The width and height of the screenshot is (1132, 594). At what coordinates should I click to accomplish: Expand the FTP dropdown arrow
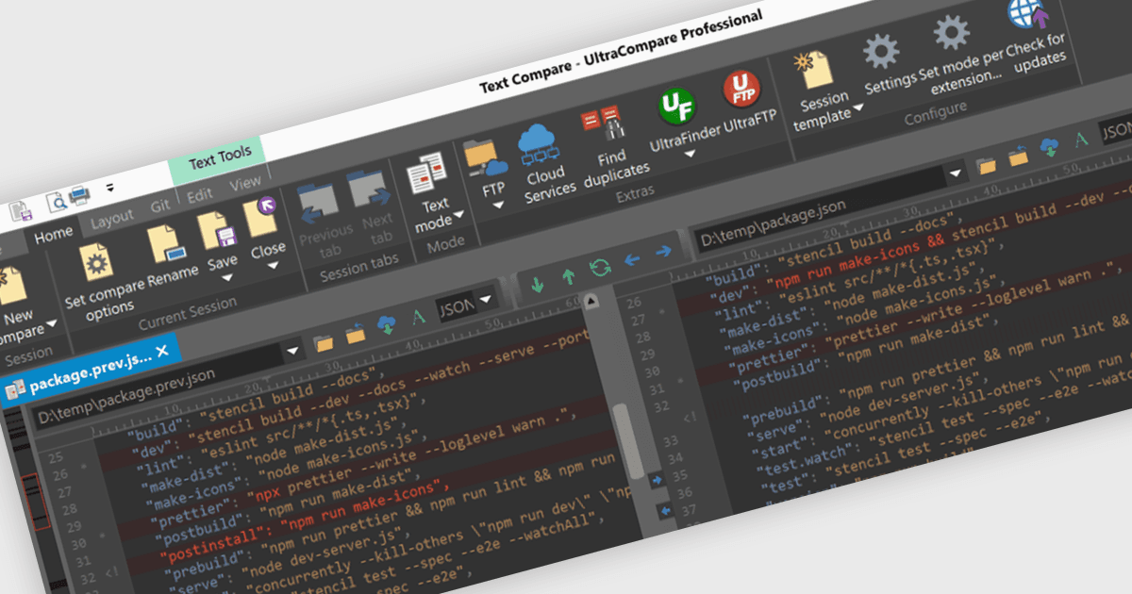[x=497, y=206]
